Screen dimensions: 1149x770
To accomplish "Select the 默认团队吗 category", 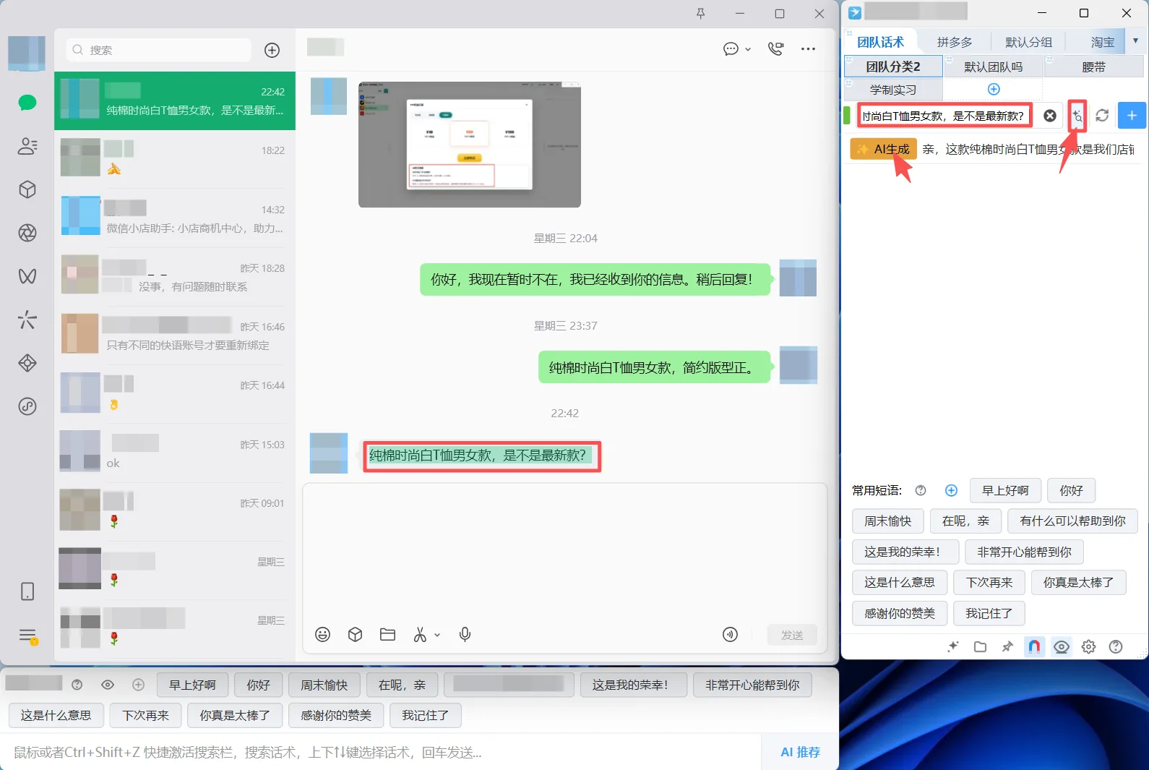I will click(x=993, y=67).
